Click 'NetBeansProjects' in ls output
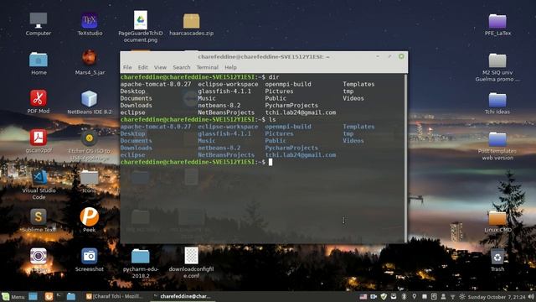Screen dimensions: 536x302 [x=226, y=155]
